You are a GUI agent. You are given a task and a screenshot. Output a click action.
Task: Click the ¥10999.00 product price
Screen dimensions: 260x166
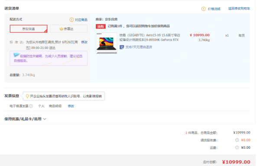[x=200, y=35]
